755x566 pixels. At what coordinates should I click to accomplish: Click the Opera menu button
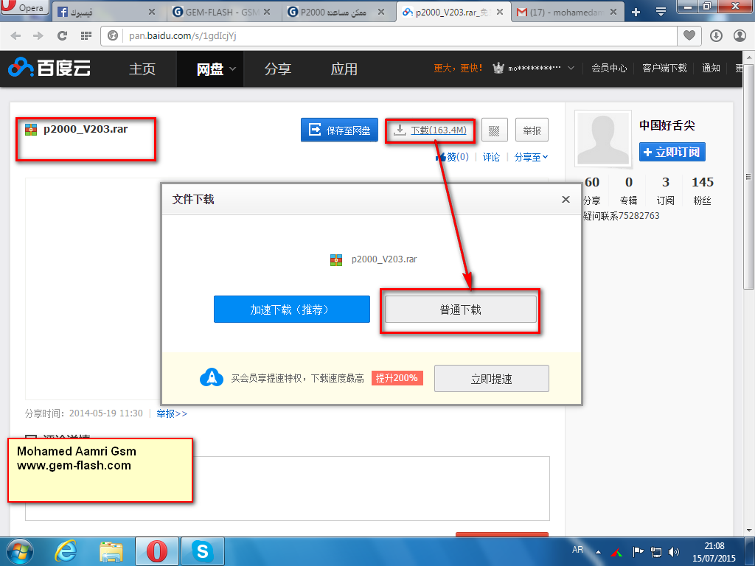[24, 7]
